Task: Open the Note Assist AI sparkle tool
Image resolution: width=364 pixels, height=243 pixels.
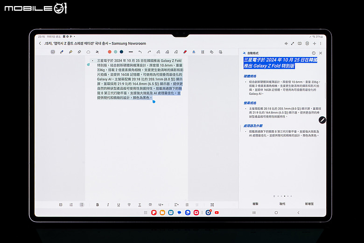Action: (x=97, y=52)
